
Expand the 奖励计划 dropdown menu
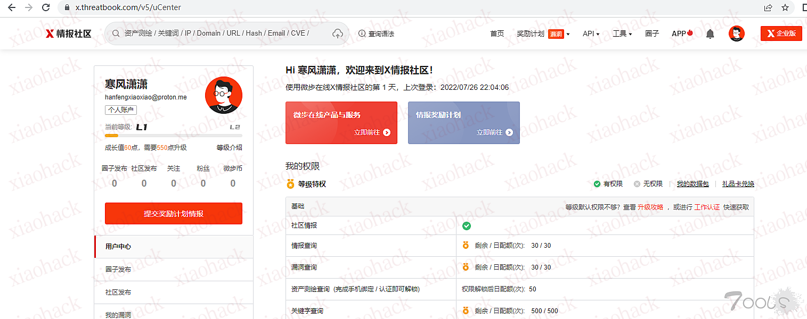pos(542,33)
